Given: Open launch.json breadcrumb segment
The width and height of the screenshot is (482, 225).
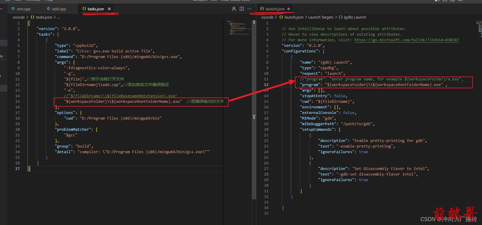Looking at the screenshot, I should pos(294,17).
